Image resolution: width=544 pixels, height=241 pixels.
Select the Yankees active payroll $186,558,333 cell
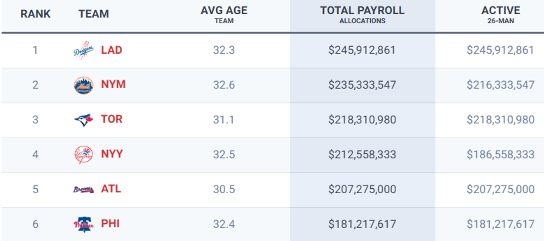click(x=500, y=154)
